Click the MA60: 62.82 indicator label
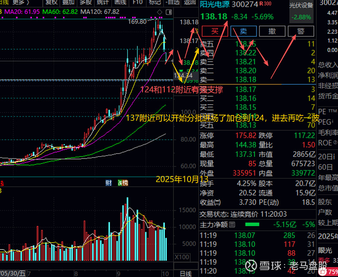 point(60,12)
